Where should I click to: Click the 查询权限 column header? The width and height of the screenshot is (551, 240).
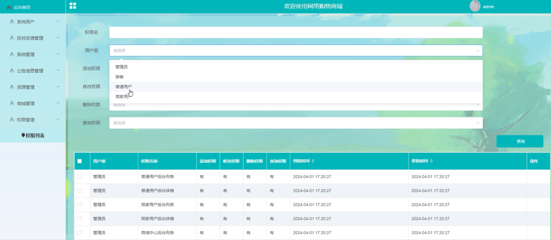pos(278,161)
